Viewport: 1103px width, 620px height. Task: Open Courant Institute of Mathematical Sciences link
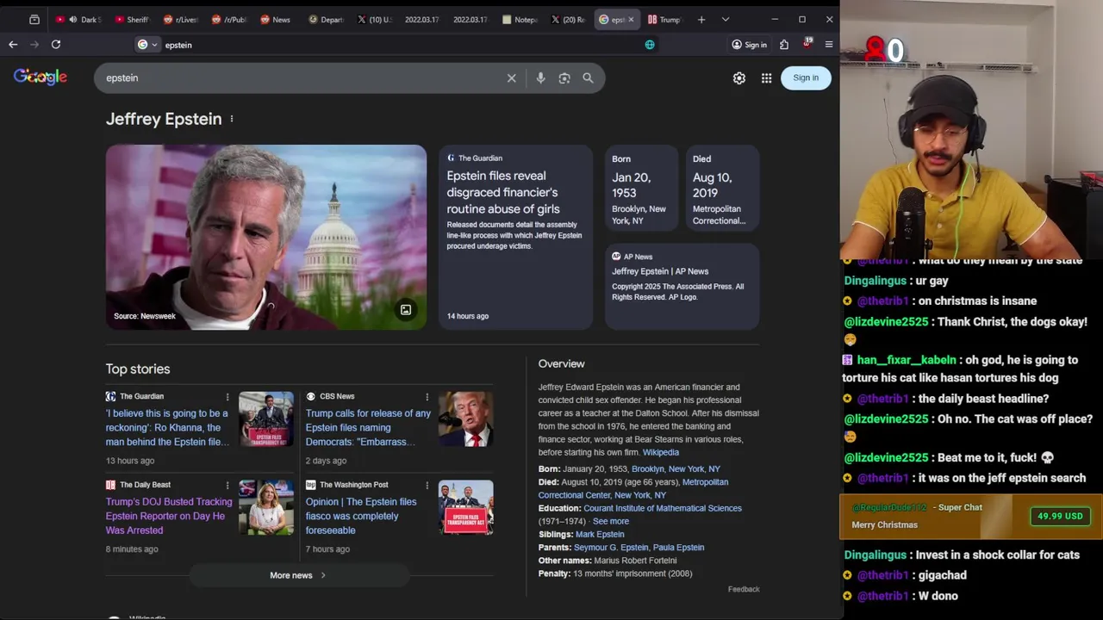click(663, 508)
